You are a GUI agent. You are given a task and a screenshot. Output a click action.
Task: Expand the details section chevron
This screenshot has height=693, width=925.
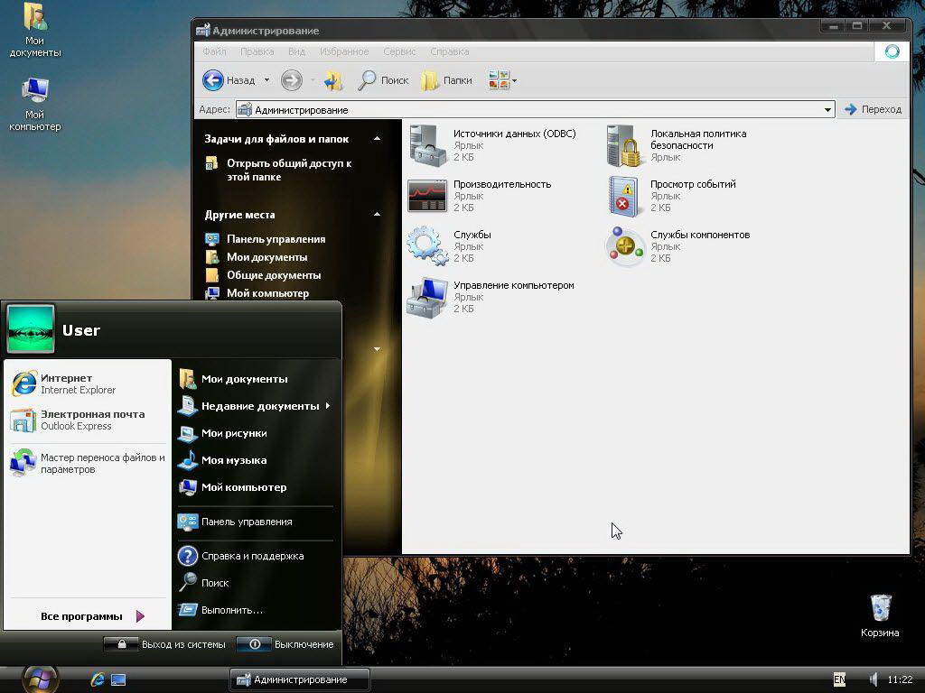[377, 349]
